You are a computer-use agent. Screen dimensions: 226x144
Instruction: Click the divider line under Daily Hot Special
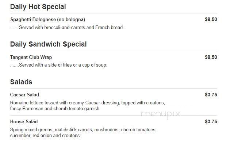pyautogui.click(x=114, y=13)
